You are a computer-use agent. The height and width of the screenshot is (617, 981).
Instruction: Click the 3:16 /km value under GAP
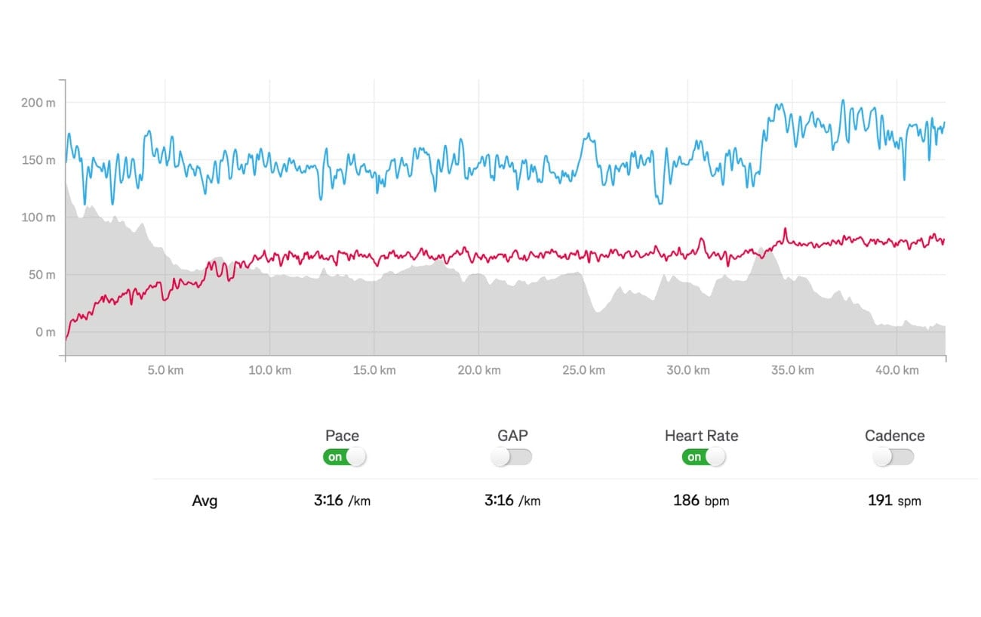[x=512, y=501]
